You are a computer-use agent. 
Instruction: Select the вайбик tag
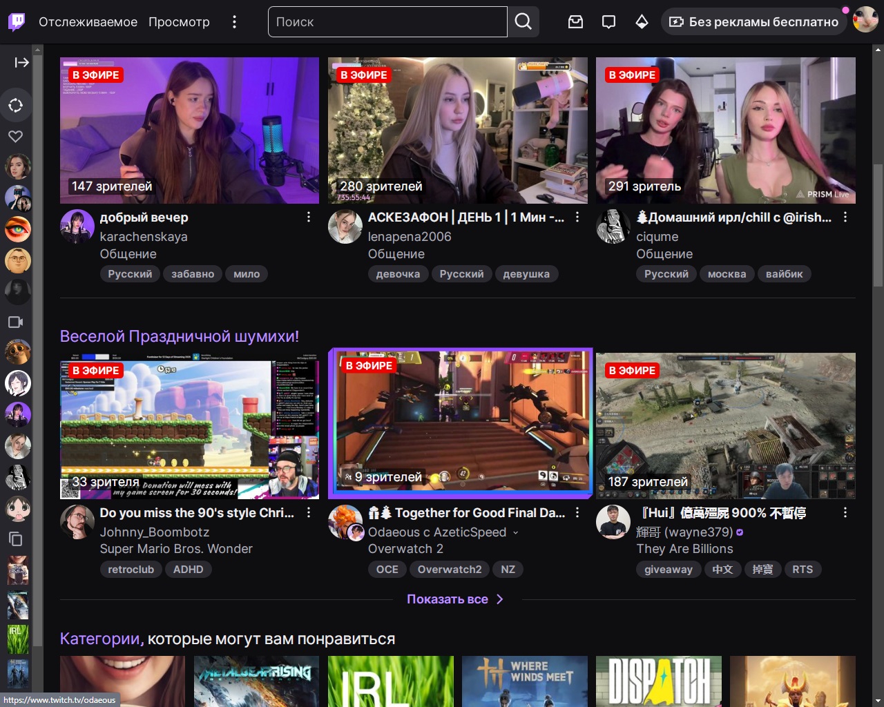click(785, 274)
